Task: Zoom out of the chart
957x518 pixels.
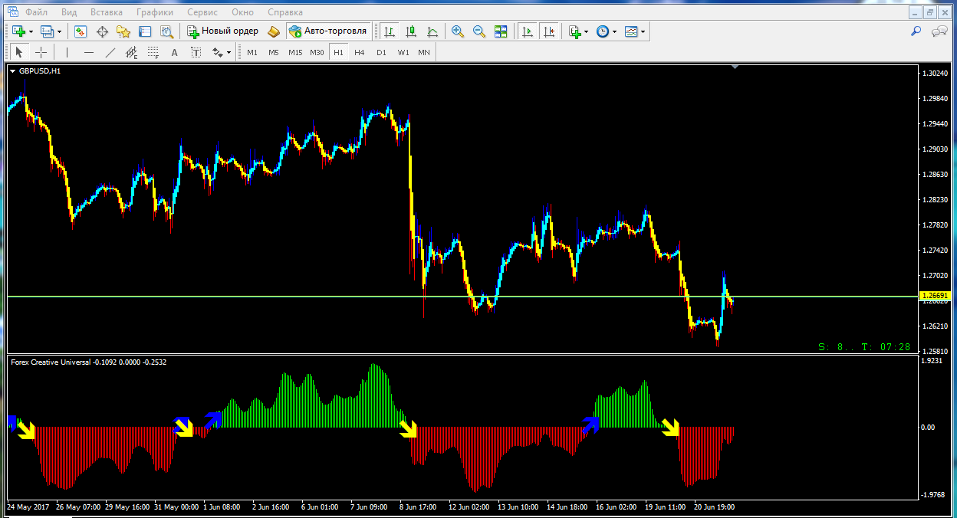Action: coord(479,31)
